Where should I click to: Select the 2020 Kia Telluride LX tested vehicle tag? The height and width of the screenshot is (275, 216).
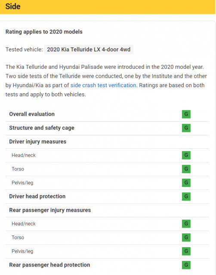point(89,49)
